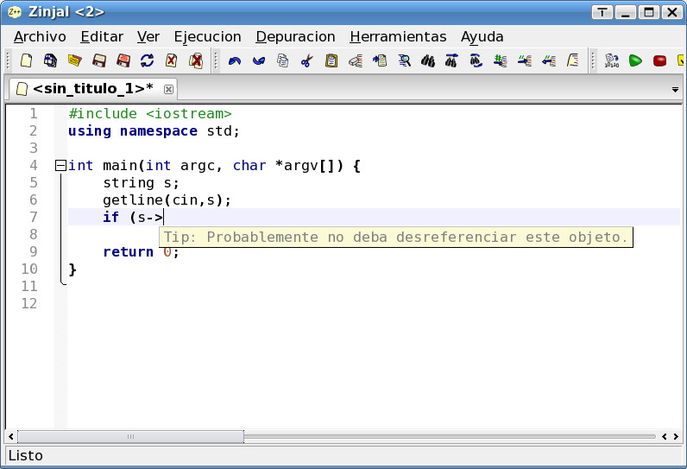Open the Herramientas menu

(x=398, y=37)
